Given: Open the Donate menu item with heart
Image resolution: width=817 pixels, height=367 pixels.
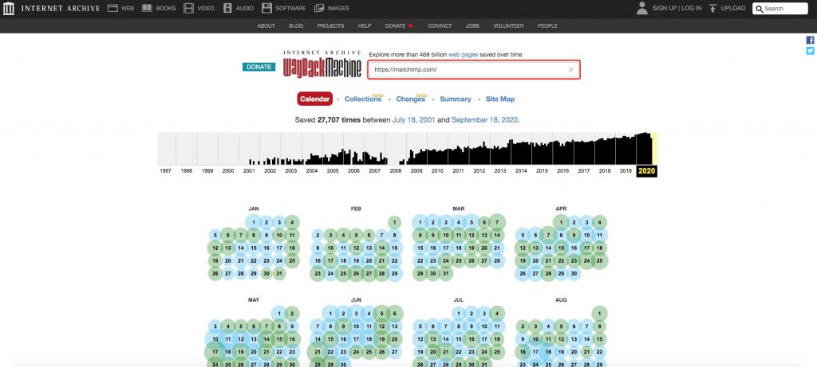Looking at the screenshot, I should [x=399, y=26].
